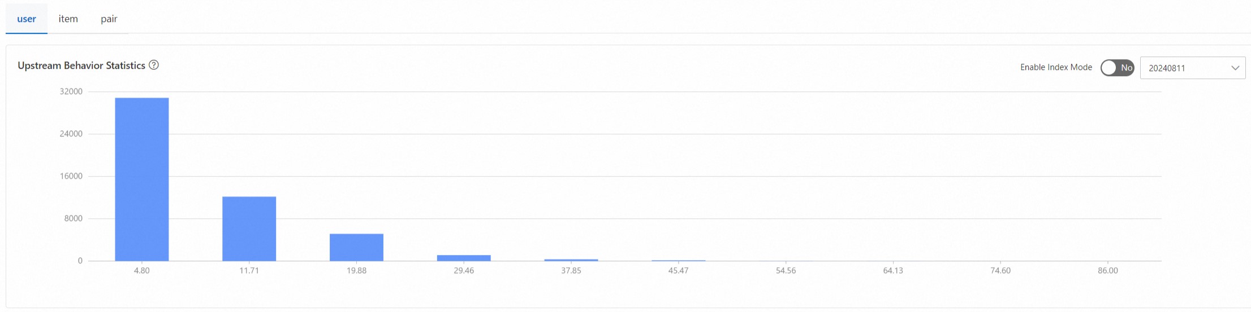
Task: Click the tiny bar at 37.85
Action: tap(571, 260)
